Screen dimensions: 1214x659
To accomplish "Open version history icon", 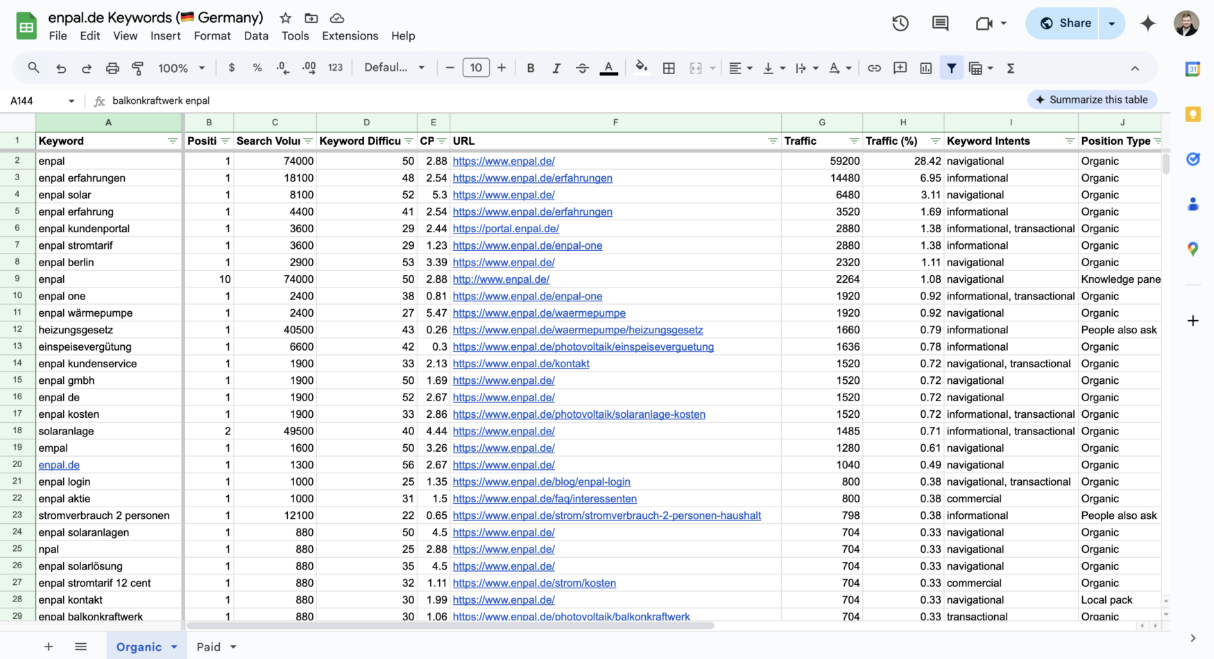I will pyautogui.click(x=900, y=23).
